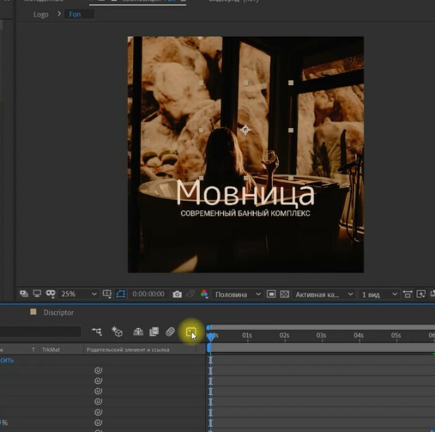Click the Мовница title text in viewer
Screen dimensions: 435x432
click(245, 193)
